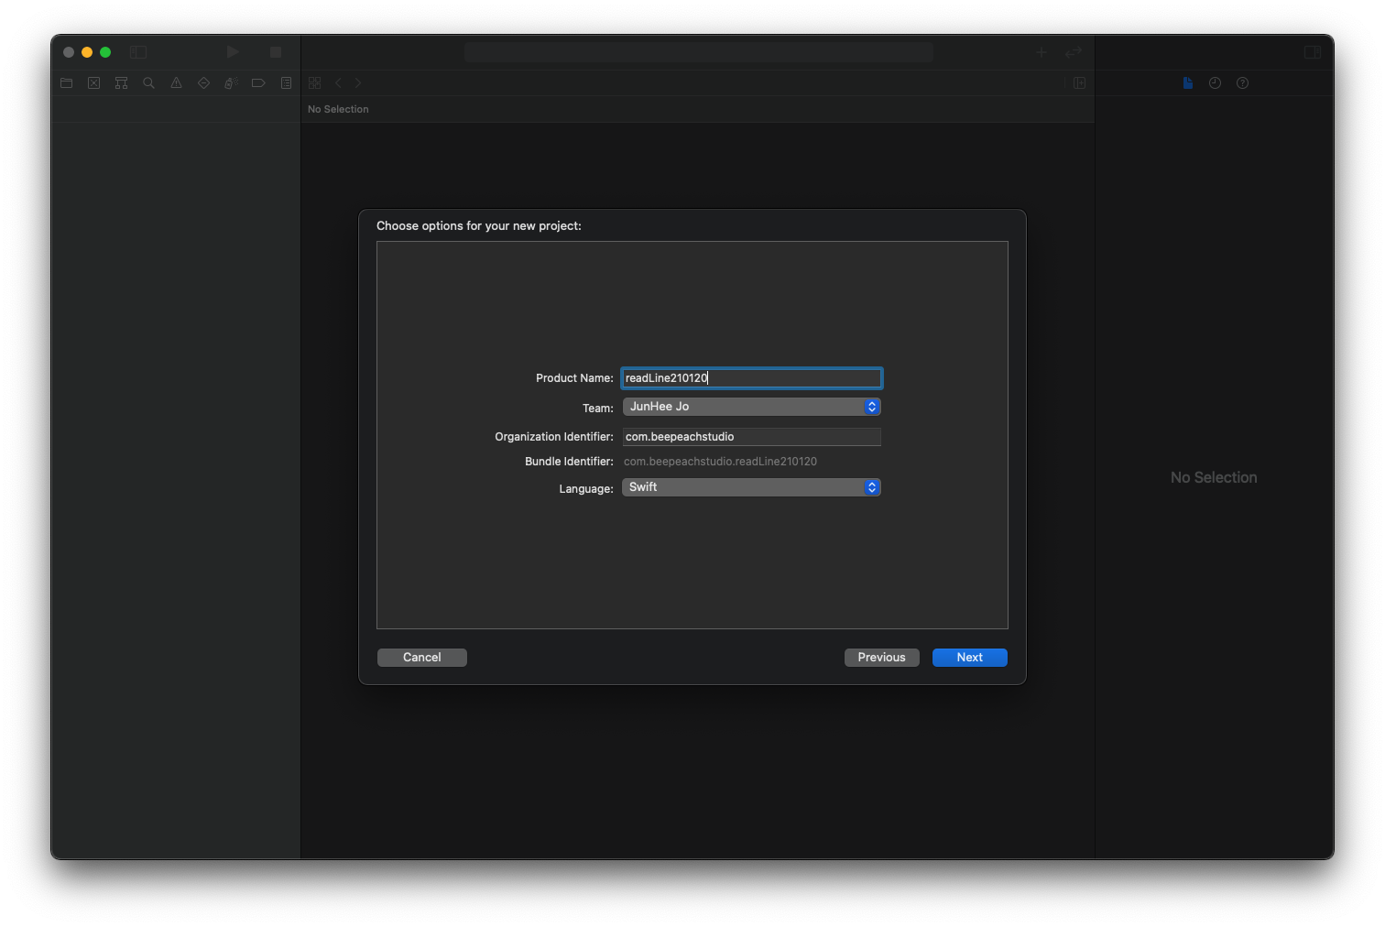The image size is (1385, 927).
Task: Open the Find navigator magnifier
Action: pyautogui.click(x=148, y=82)
